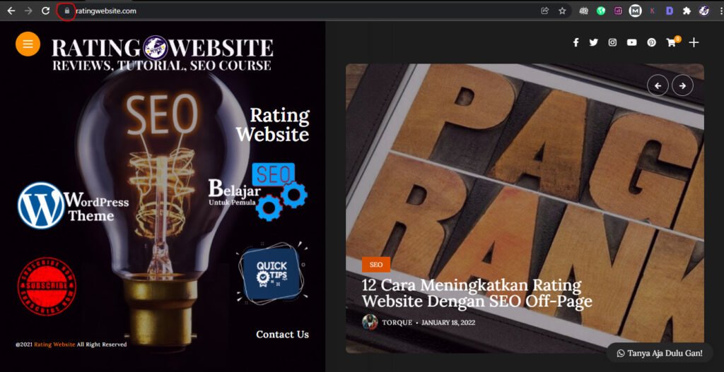
Task: Click the circled M extension icon
Action: coord(636,11)
